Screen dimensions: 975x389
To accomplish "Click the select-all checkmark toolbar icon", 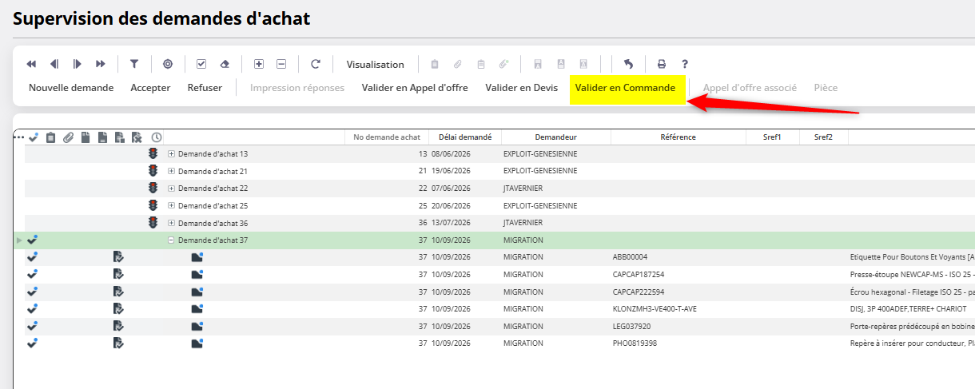I will 201,64.
